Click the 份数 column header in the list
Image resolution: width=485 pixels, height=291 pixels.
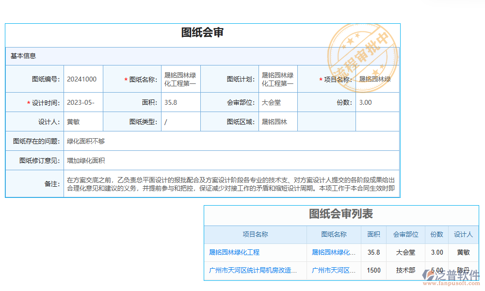tap(436, 234)
